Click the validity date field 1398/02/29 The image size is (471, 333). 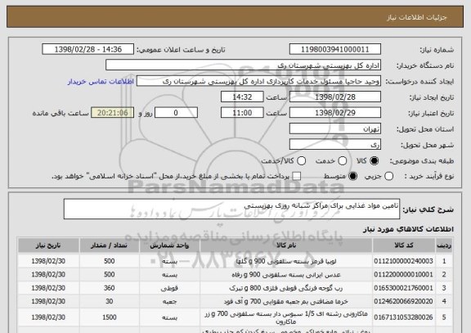[x=335, y=113]
